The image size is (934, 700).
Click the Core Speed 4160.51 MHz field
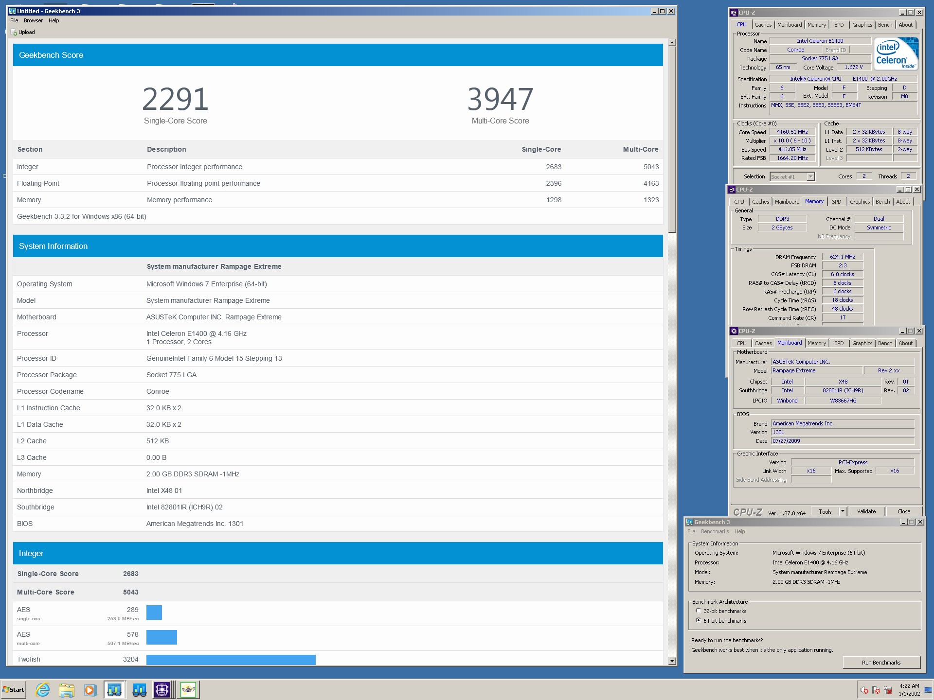click(x=792, y=132)
